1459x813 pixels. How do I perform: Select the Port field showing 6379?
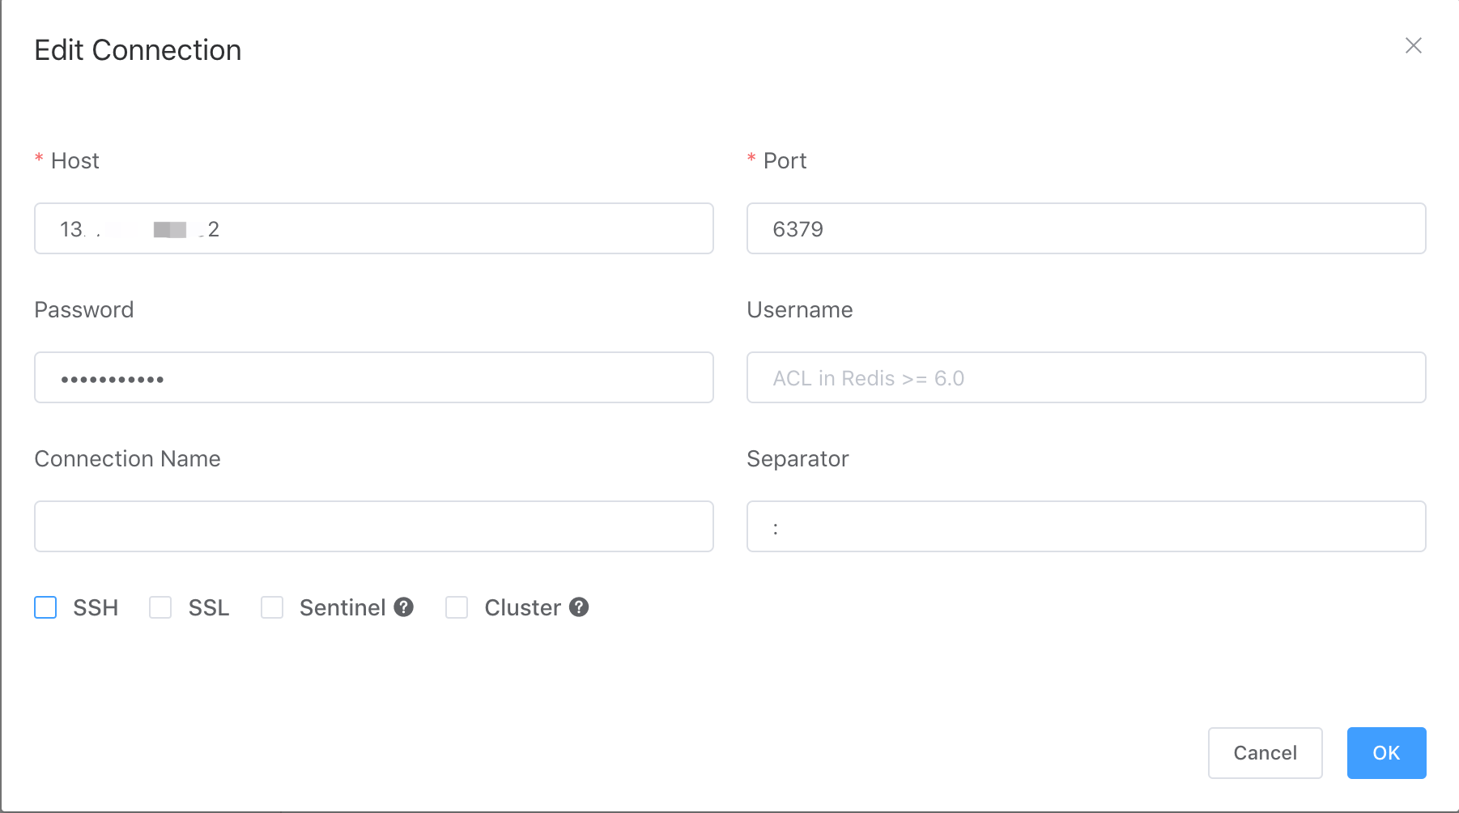tap(1086, 228)
